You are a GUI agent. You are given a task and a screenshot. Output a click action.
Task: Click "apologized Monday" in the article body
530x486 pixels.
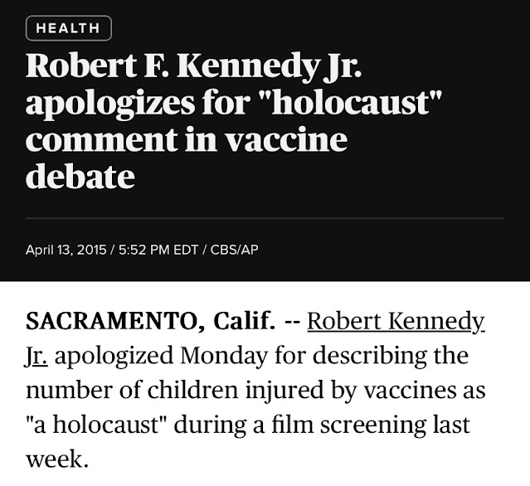[x=161, y=357]
